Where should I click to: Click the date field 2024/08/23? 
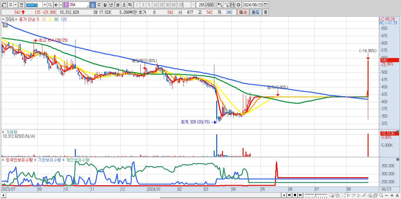point(252,5)
